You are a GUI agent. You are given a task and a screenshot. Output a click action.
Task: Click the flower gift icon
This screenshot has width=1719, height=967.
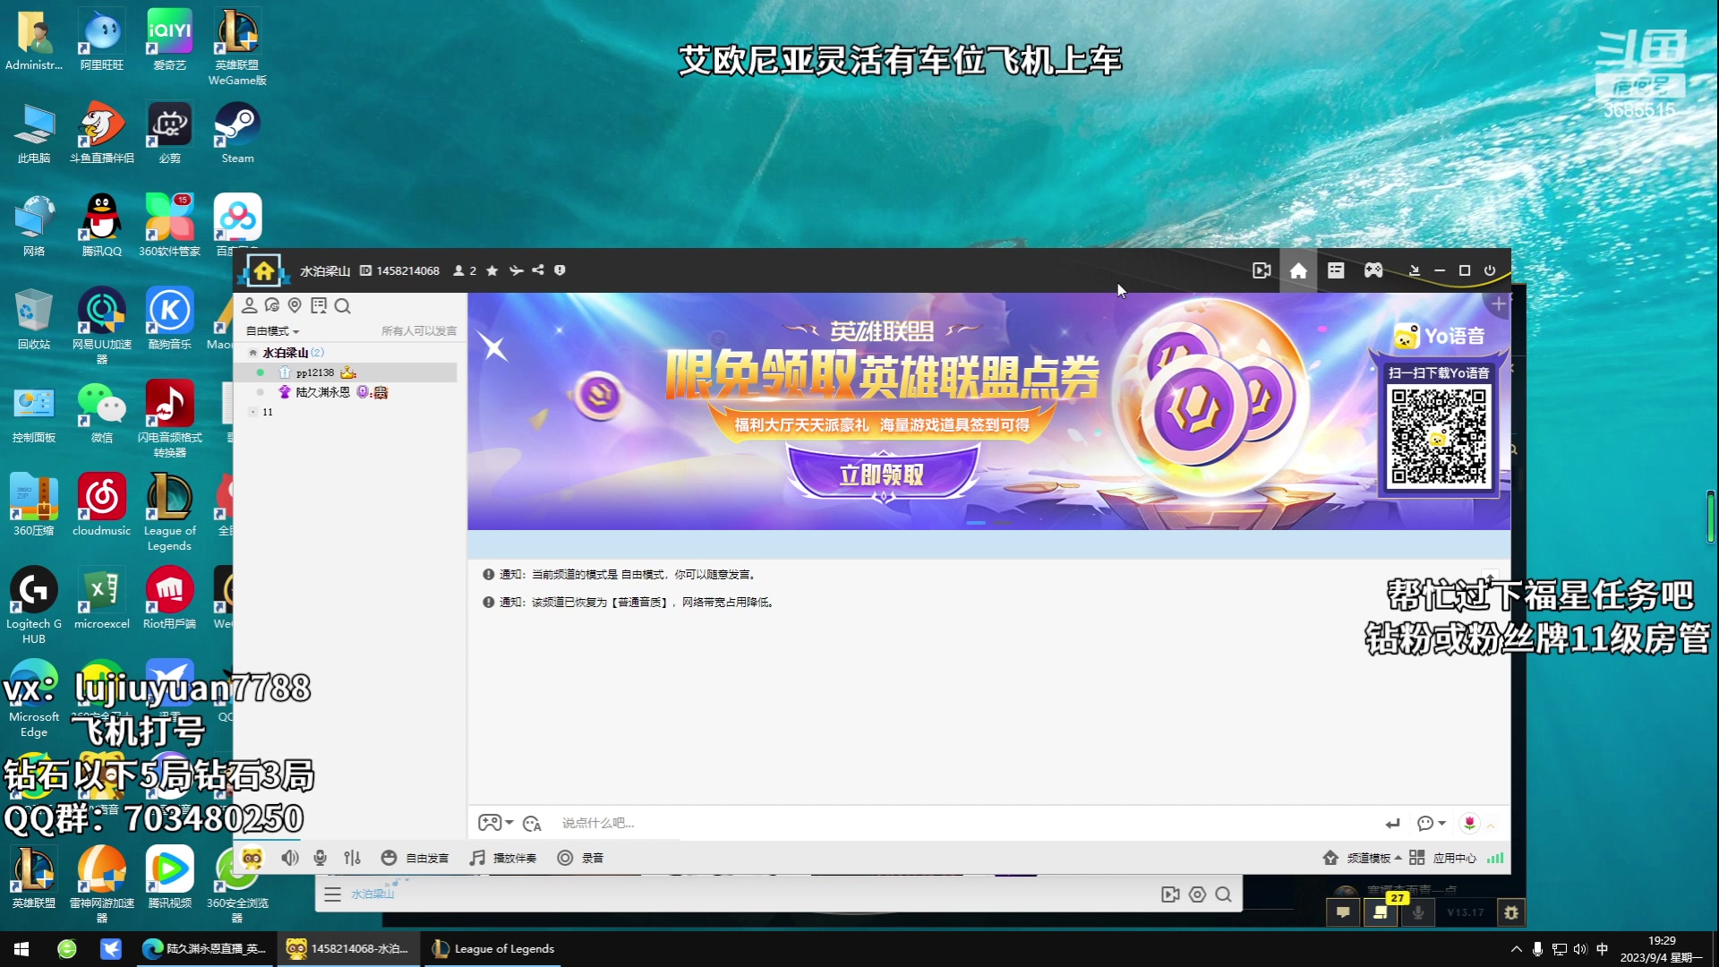click(x=1469, y=823)
